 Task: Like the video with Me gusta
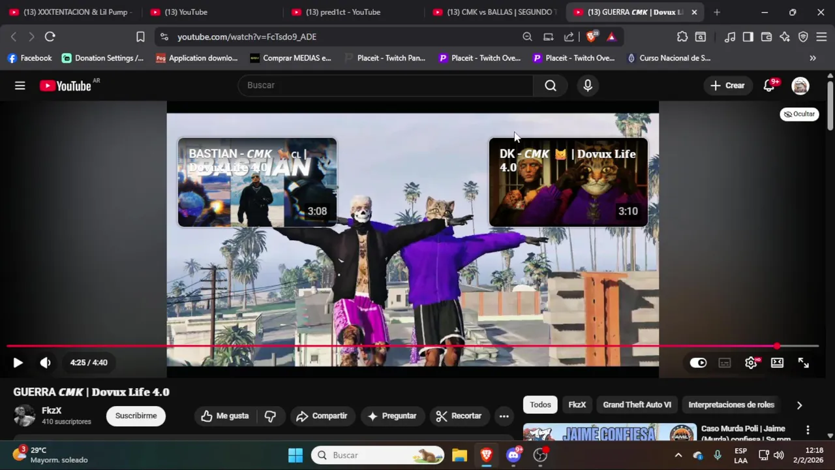pos(225,416)
